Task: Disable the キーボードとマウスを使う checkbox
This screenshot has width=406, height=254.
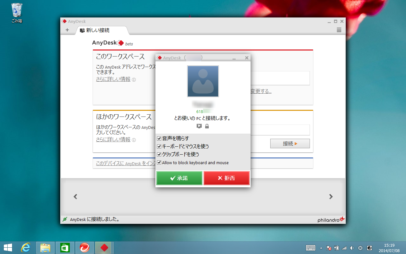Action: 159,146
